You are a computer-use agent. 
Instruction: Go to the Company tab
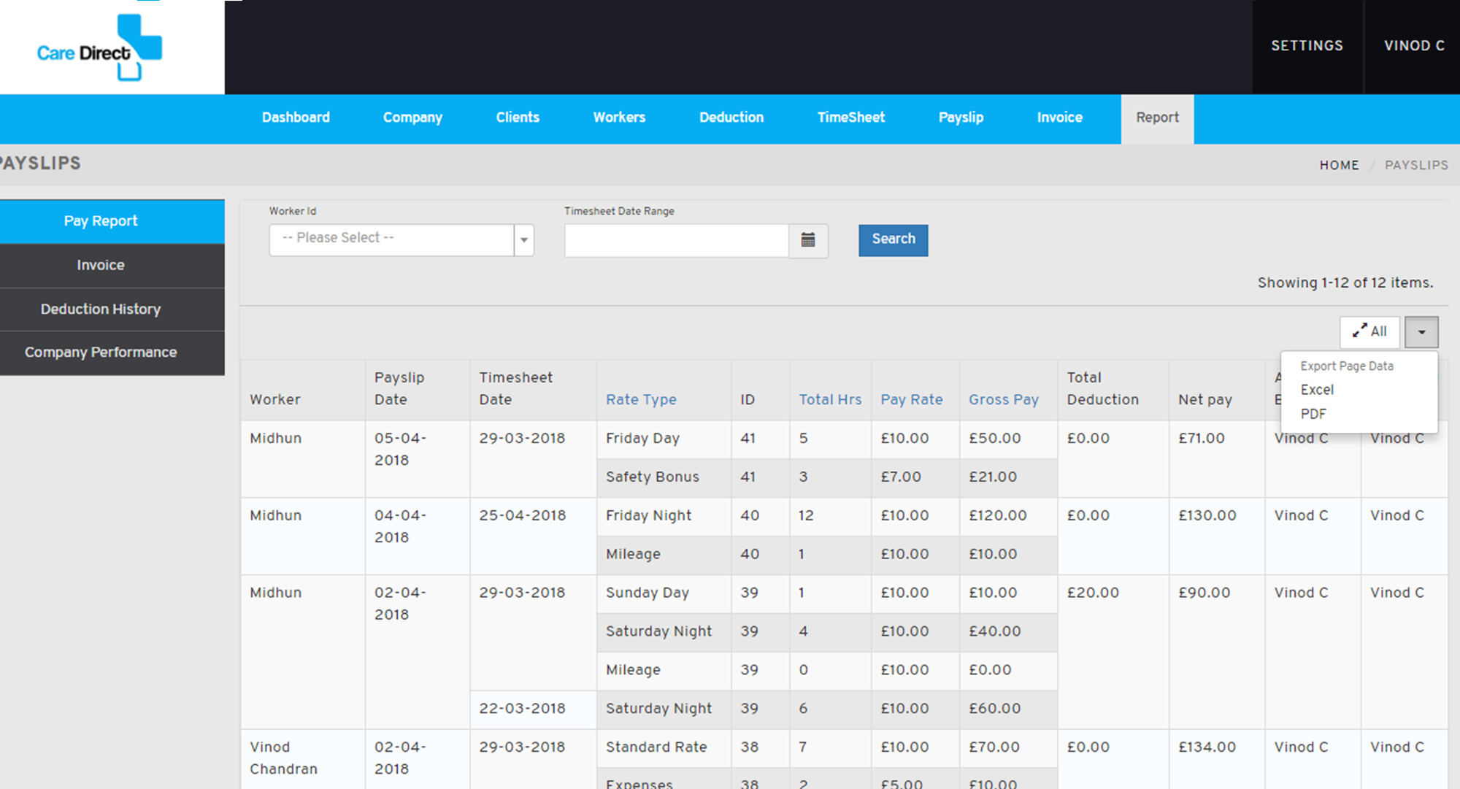(412, 118)
